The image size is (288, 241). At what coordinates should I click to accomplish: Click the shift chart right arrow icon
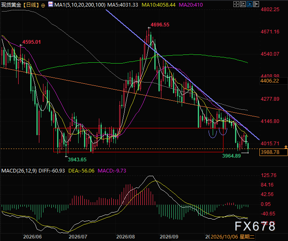point(256,4)
